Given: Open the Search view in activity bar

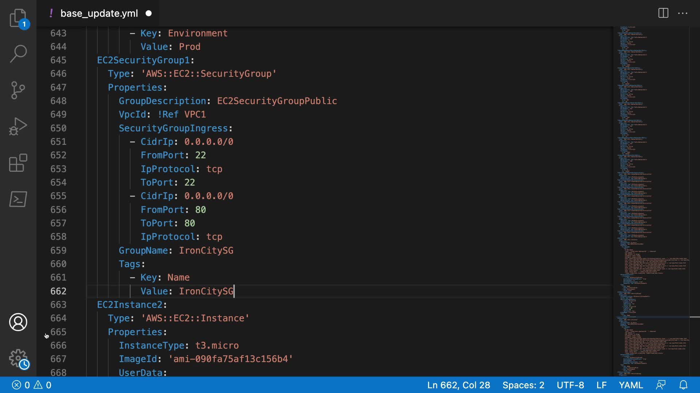Looking at the screenshot, I should click(18, 54).
